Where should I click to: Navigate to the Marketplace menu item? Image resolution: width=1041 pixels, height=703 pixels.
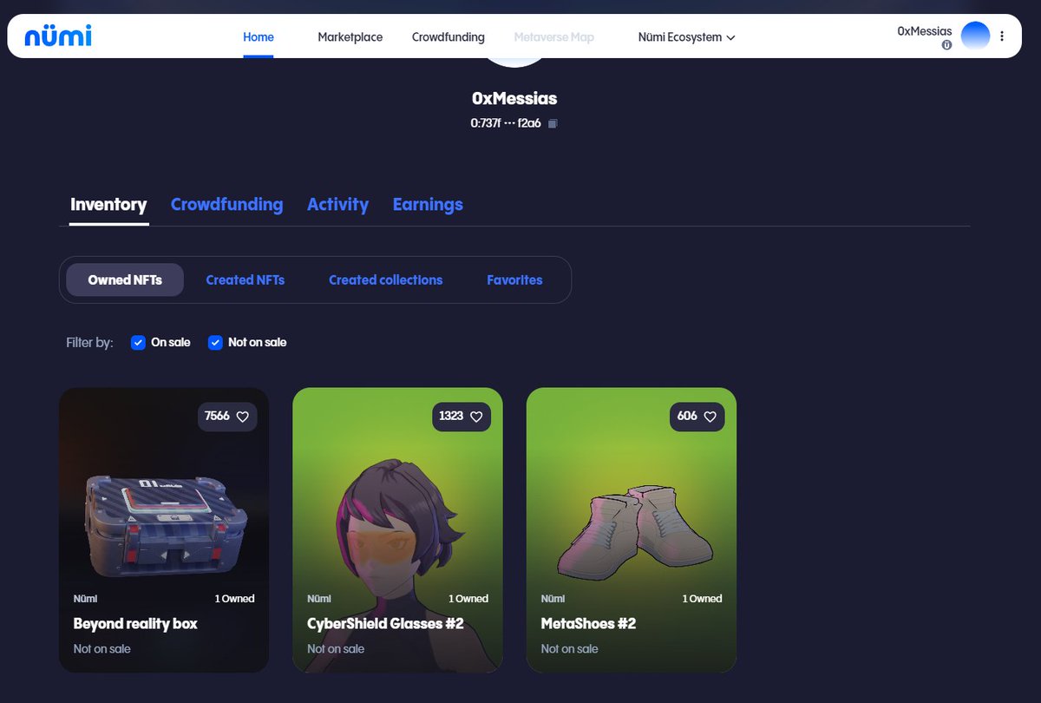point(350,37)
